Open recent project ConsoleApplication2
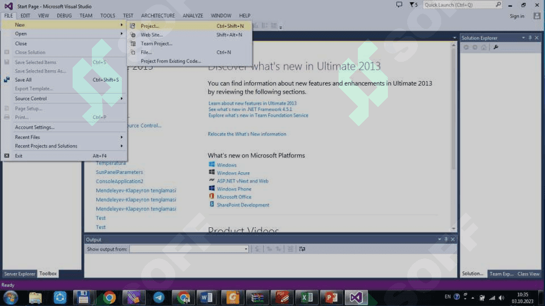Screen dimensions: 545x306 (119, 181)
